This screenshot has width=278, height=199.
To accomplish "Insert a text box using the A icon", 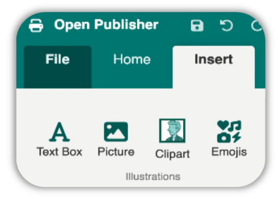I will pos(59,132).
